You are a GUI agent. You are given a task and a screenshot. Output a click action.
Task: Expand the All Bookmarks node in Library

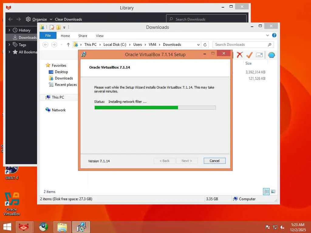pos(9,52)
